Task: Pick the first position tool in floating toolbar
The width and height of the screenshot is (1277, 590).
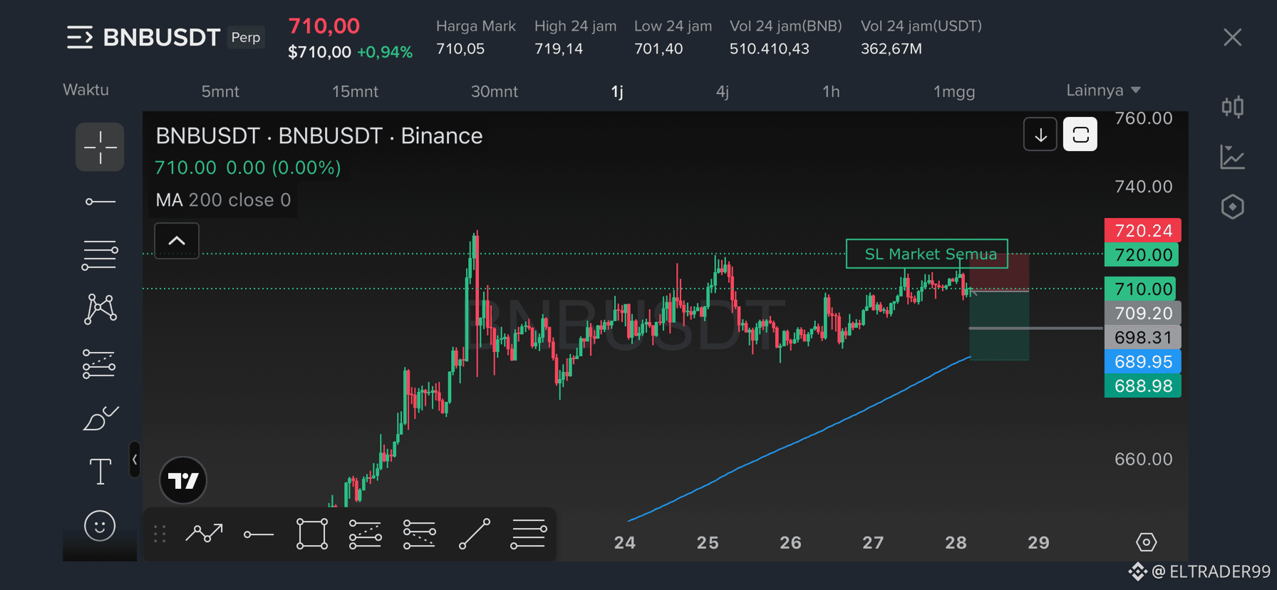Action: [x=365, y=534]
